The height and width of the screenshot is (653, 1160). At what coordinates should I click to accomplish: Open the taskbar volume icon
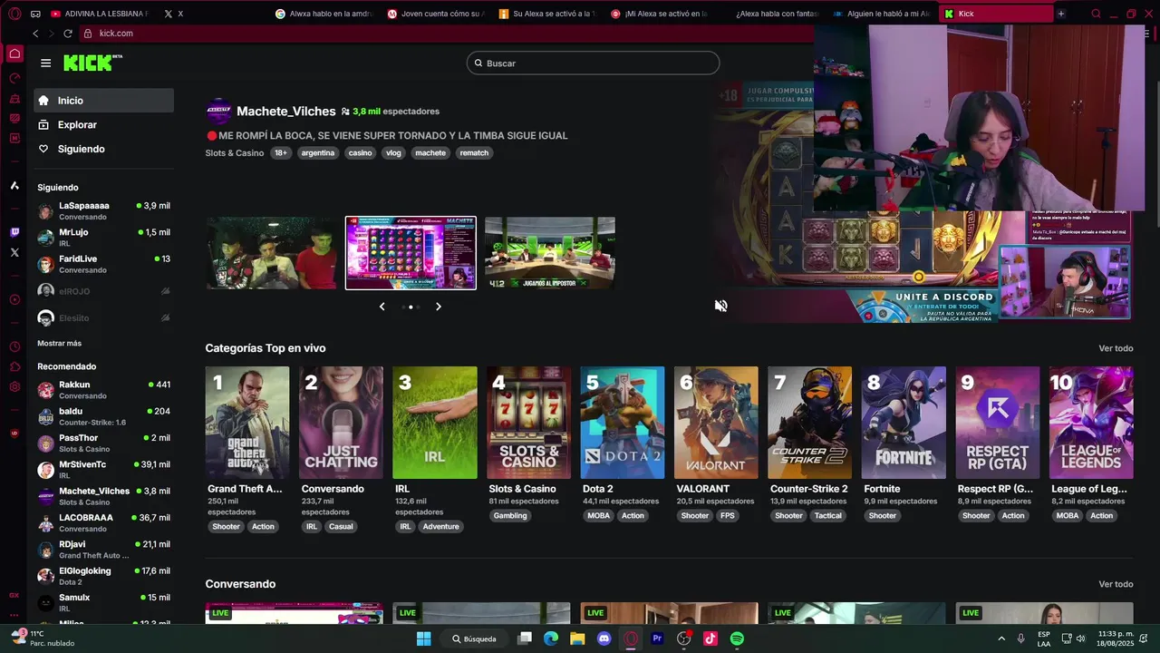click(x=1080, y=638)
